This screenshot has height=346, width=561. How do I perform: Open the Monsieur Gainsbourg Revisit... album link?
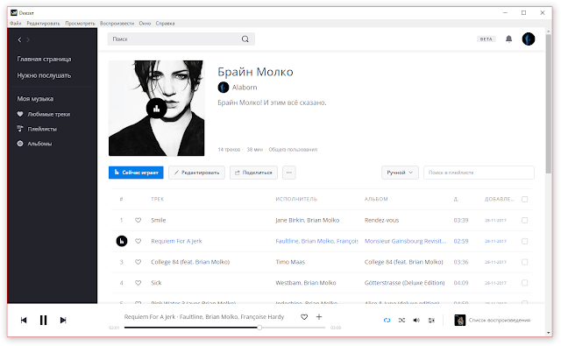[x=405, y=241]
